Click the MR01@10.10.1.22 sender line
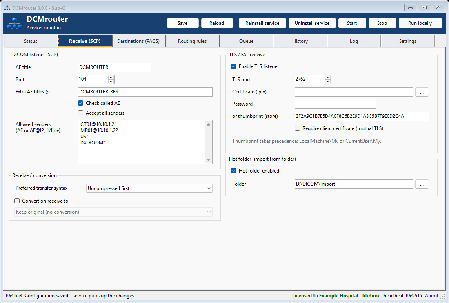The height and width of the screenshot is (303, 449). coord(99,130)
